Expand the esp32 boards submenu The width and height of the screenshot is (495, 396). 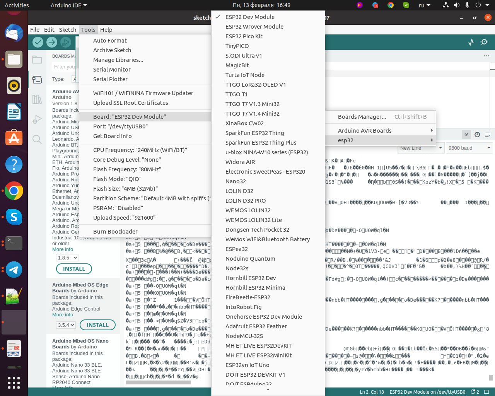[x=381, y=140]
